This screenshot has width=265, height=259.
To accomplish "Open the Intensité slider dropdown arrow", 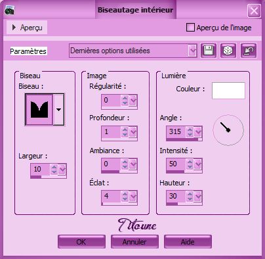I will pyautogui.click(x=198, y=164).
